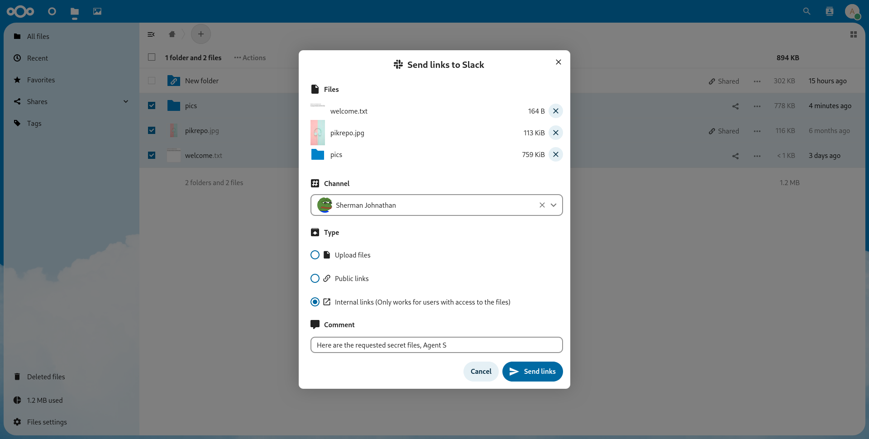The image size is (869, 439).
Task: Go to the home folder breadcrumb icon
Action: click(x=172, y=34)
